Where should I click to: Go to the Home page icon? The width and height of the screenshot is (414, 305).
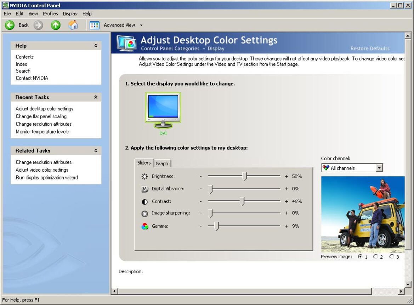click(x=73, y=25)
